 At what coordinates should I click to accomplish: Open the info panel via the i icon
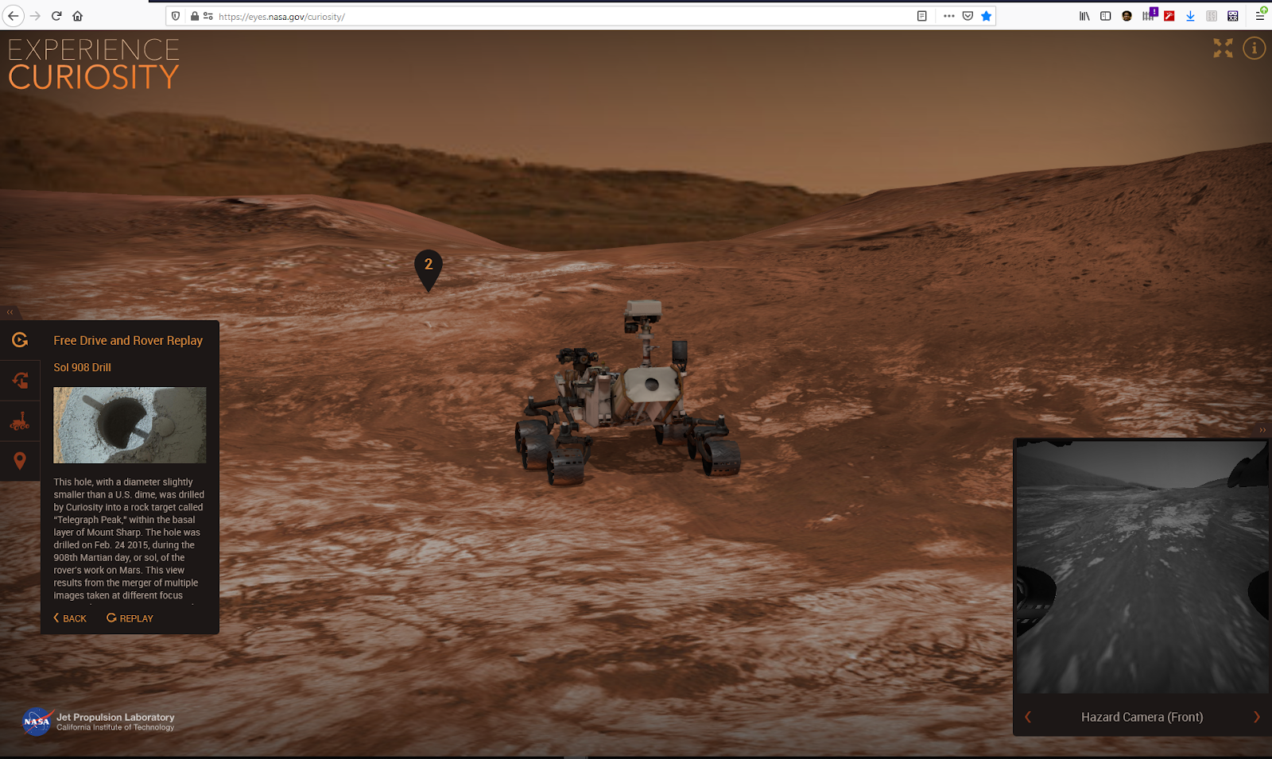coord(1255,48)
